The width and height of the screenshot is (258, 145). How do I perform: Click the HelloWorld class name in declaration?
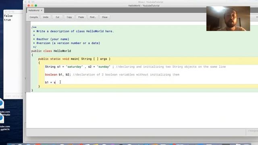(x=62, y=51)
